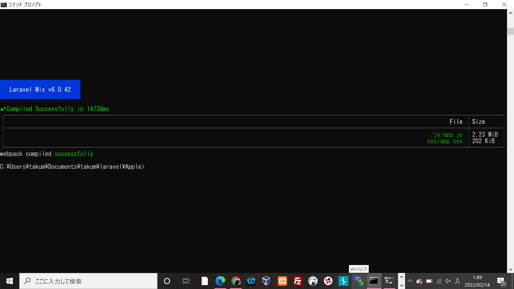Open Task View on the taskbar
514x289 pixels.
click(186, 281)
